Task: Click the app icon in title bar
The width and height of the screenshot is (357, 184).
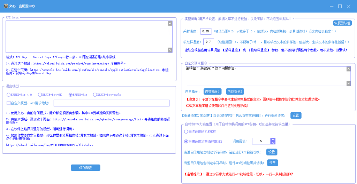Action: (x=6, y=6)
